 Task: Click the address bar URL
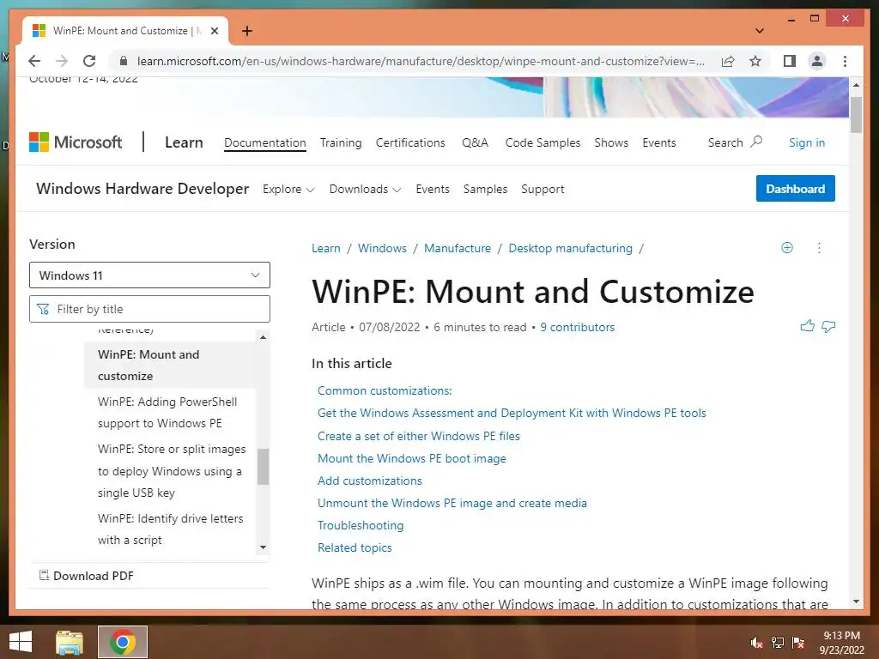coord(421,61)
